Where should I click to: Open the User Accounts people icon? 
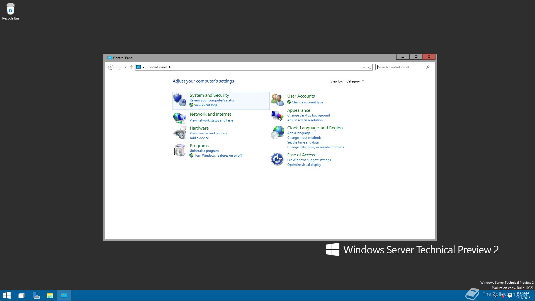(277, 99)
